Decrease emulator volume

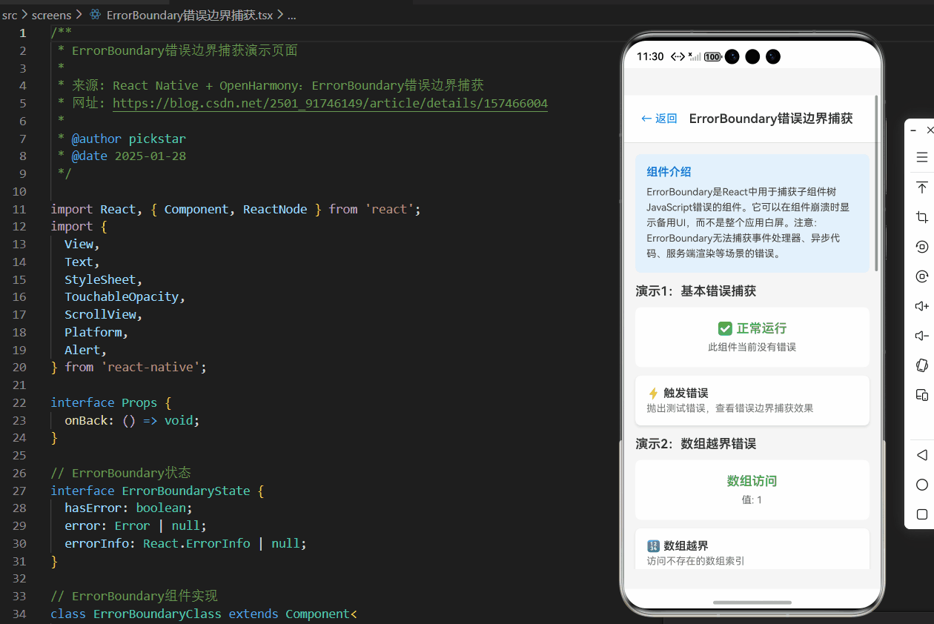point(922,336)
